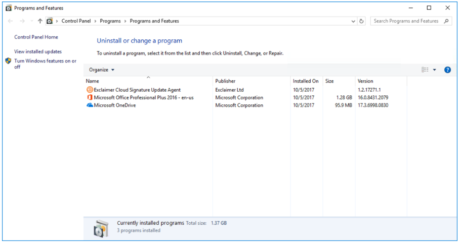
Task: Open Control Panel Home link
Action: (36, 37)
